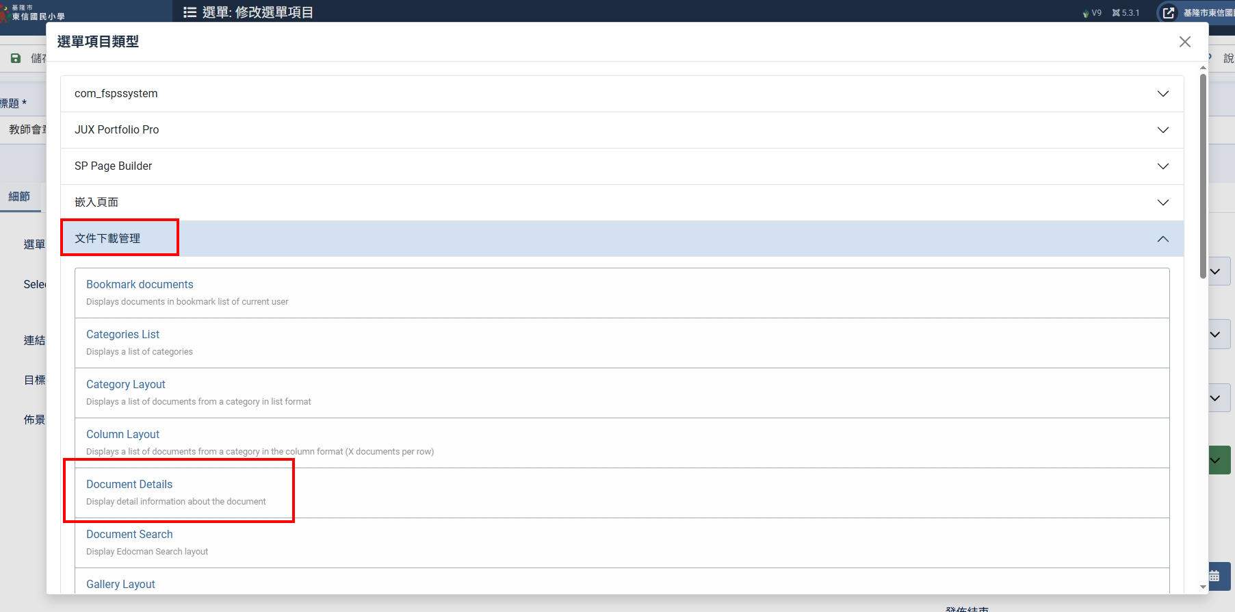Screen dimensions: 1235x612
Task: Click the scroll down arrow of the dialog scrollbar
Action: click(1203, 587)
